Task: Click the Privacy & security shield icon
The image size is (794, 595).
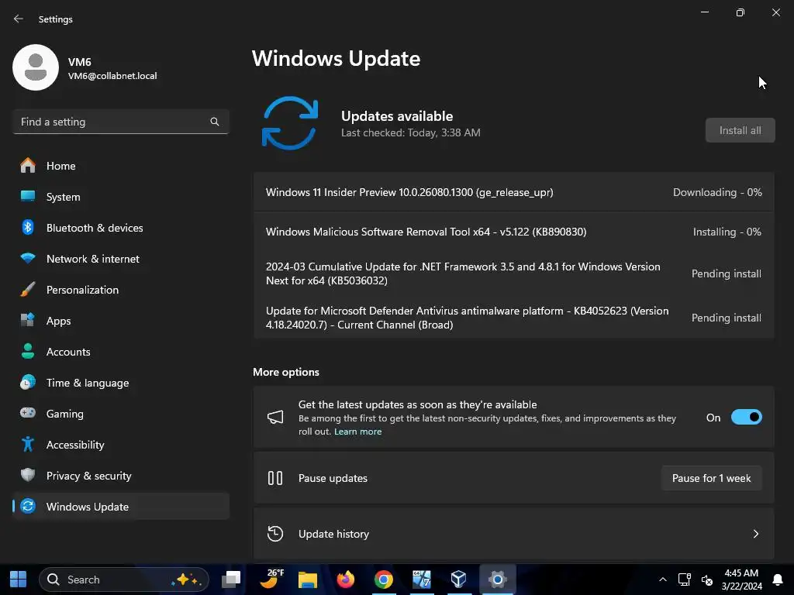Action: click(28, 475)
